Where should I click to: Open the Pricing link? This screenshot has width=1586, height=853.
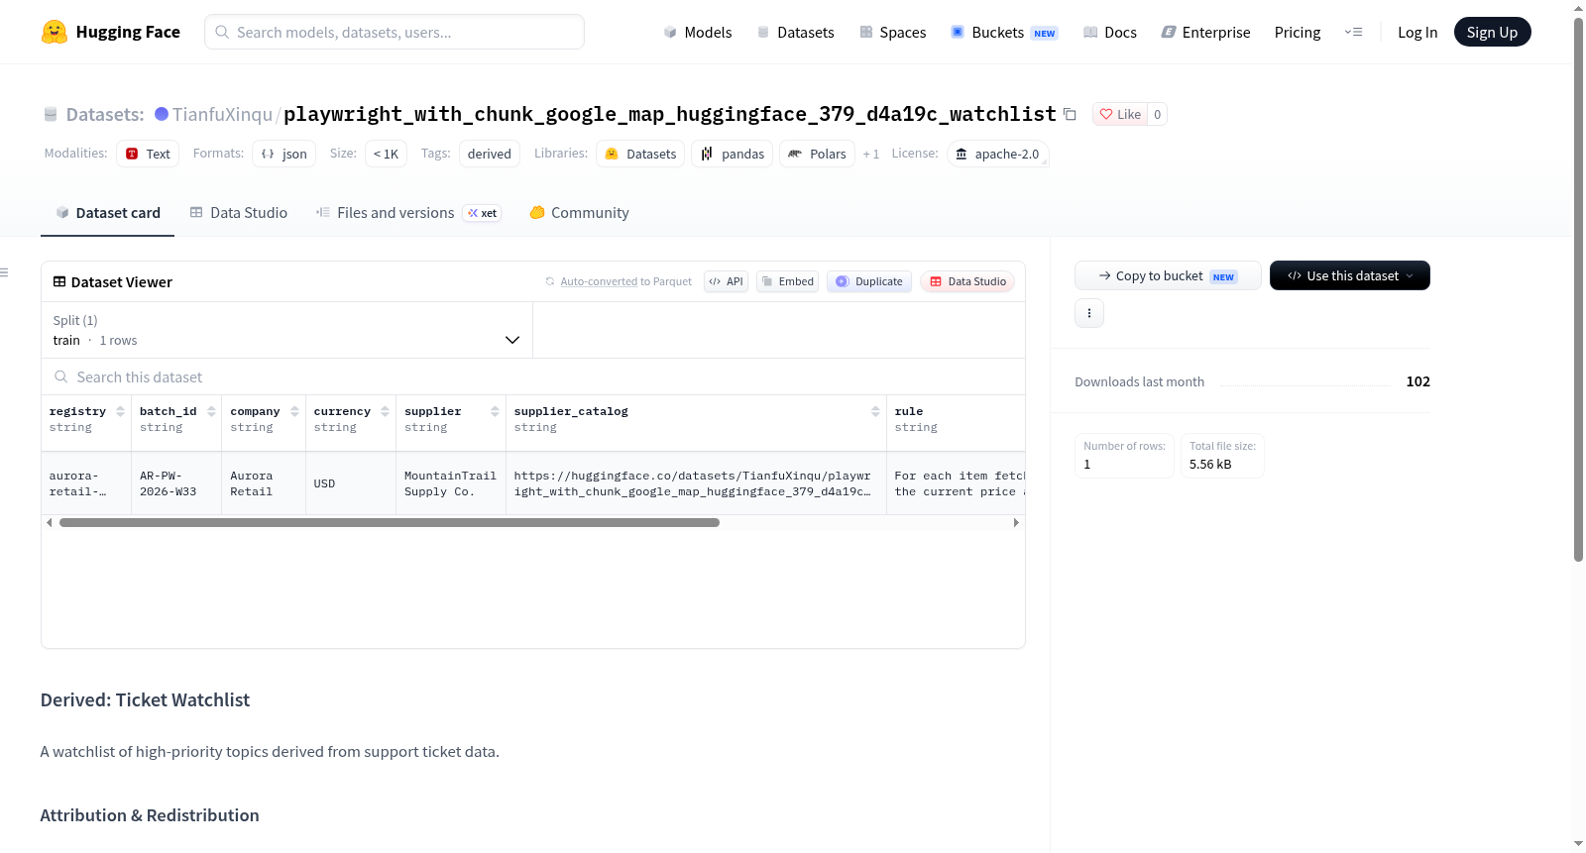click(1298, 32)
